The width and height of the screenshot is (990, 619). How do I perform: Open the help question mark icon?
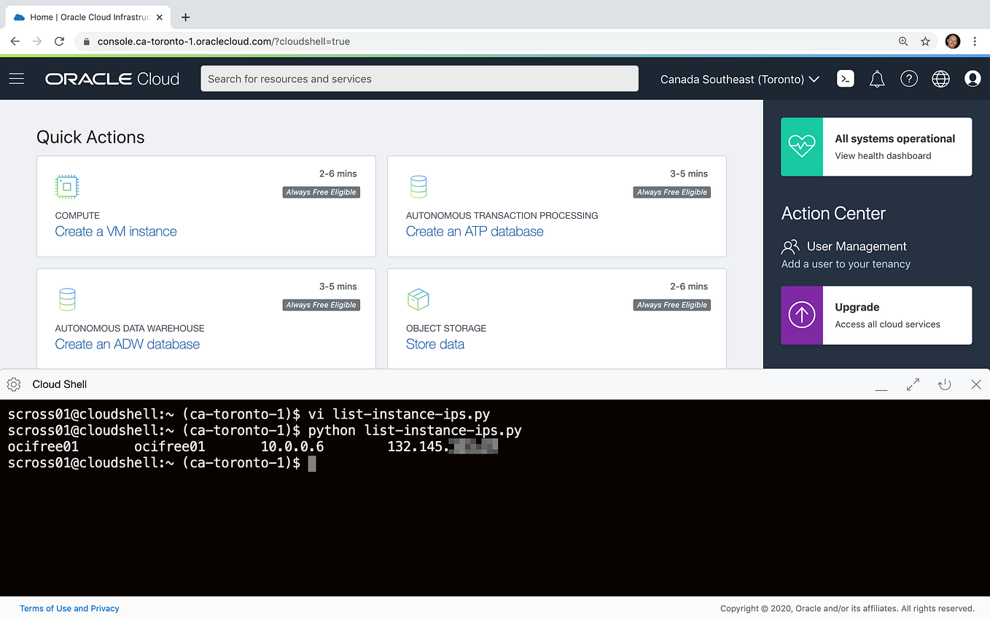(x=909, y=79)
